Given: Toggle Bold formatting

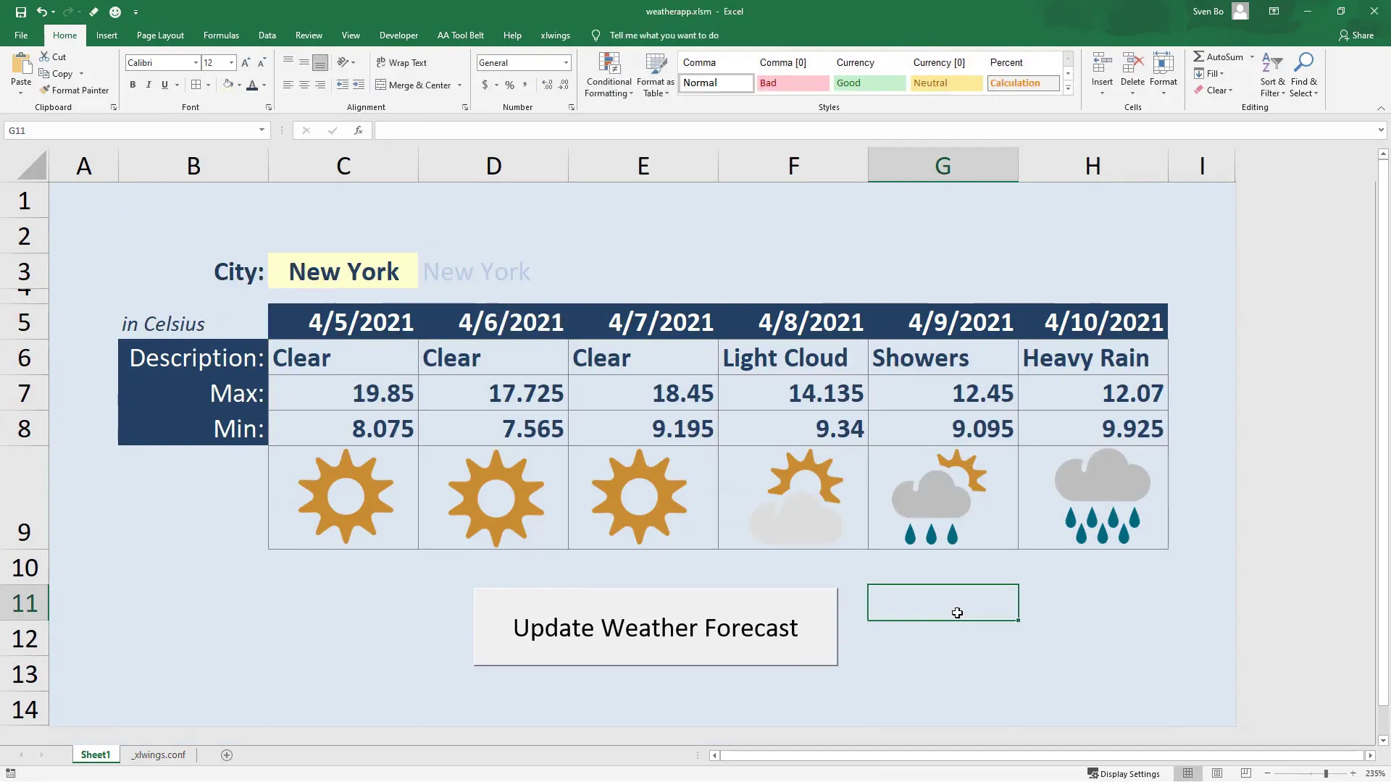Looking at the screenshot, I should tap(133, 85).
